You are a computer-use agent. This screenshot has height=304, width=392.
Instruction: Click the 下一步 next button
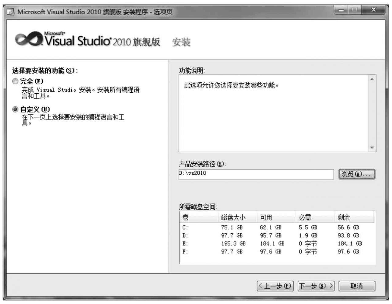click(316, 286)
